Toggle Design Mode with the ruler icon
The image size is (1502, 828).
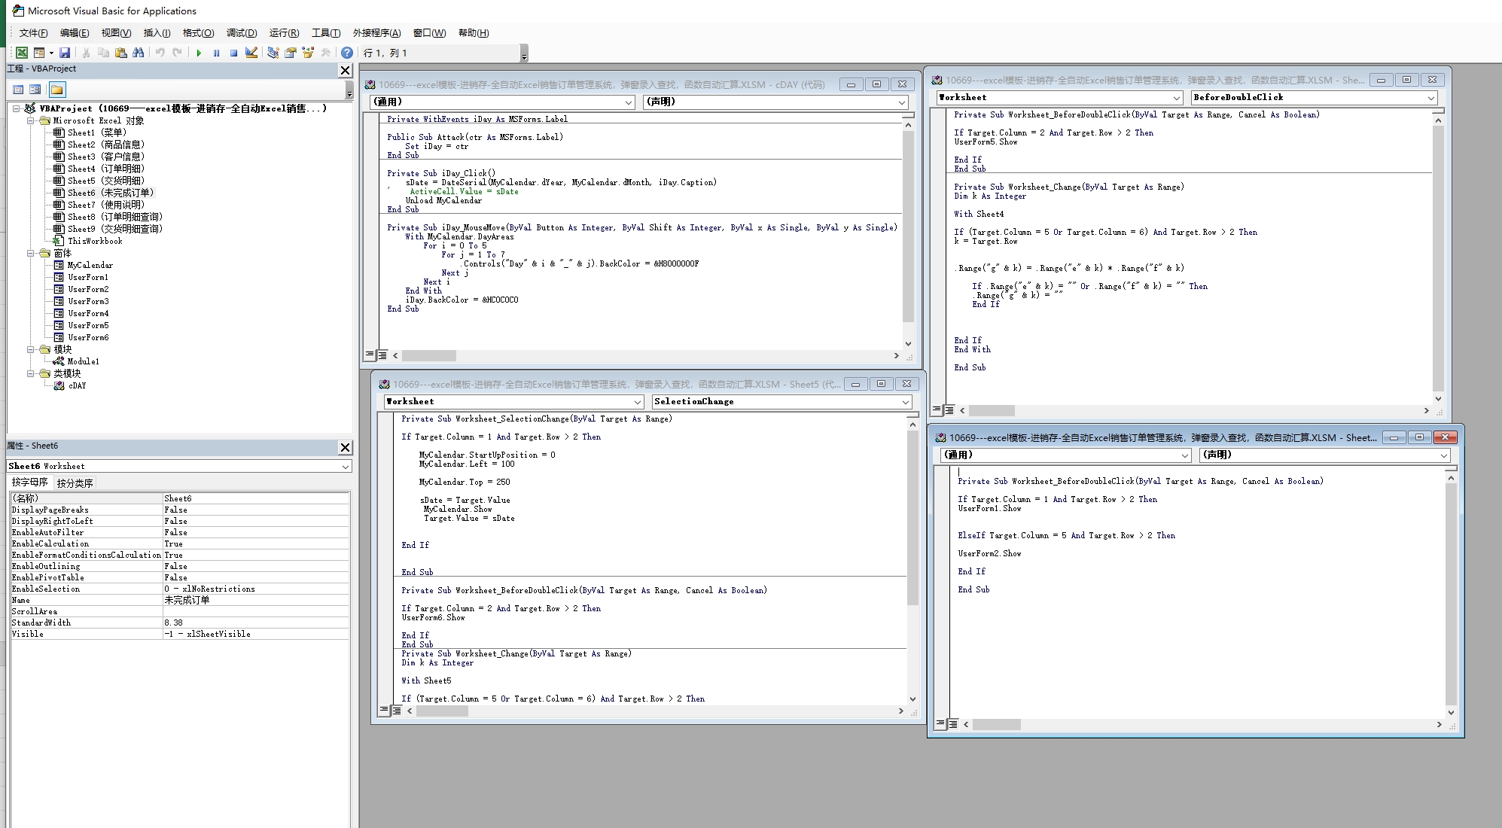[251, 53]
